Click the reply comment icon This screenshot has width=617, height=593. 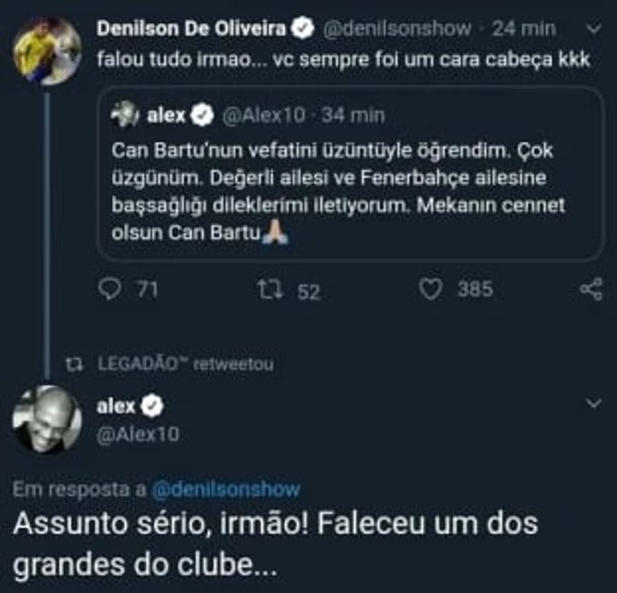[x=110, y=290]
